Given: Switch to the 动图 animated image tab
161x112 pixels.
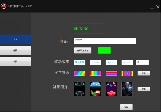Looking at the screenshot, I should (16, 61).
